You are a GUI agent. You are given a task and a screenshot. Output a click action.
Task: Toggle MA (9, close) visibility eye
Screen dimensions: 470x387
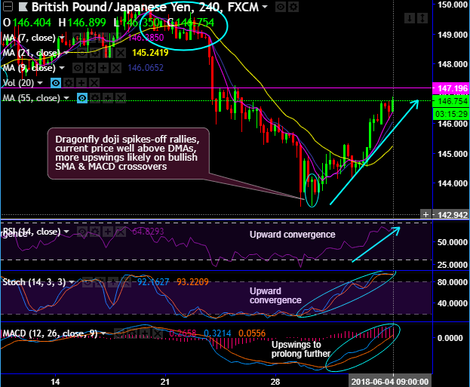78,68
